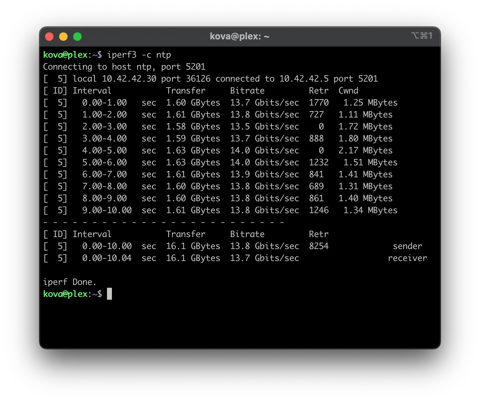Screen dimensions: 480x401
Task: Click the local IP address 10.42.42.30
Action: click(129, 79)
